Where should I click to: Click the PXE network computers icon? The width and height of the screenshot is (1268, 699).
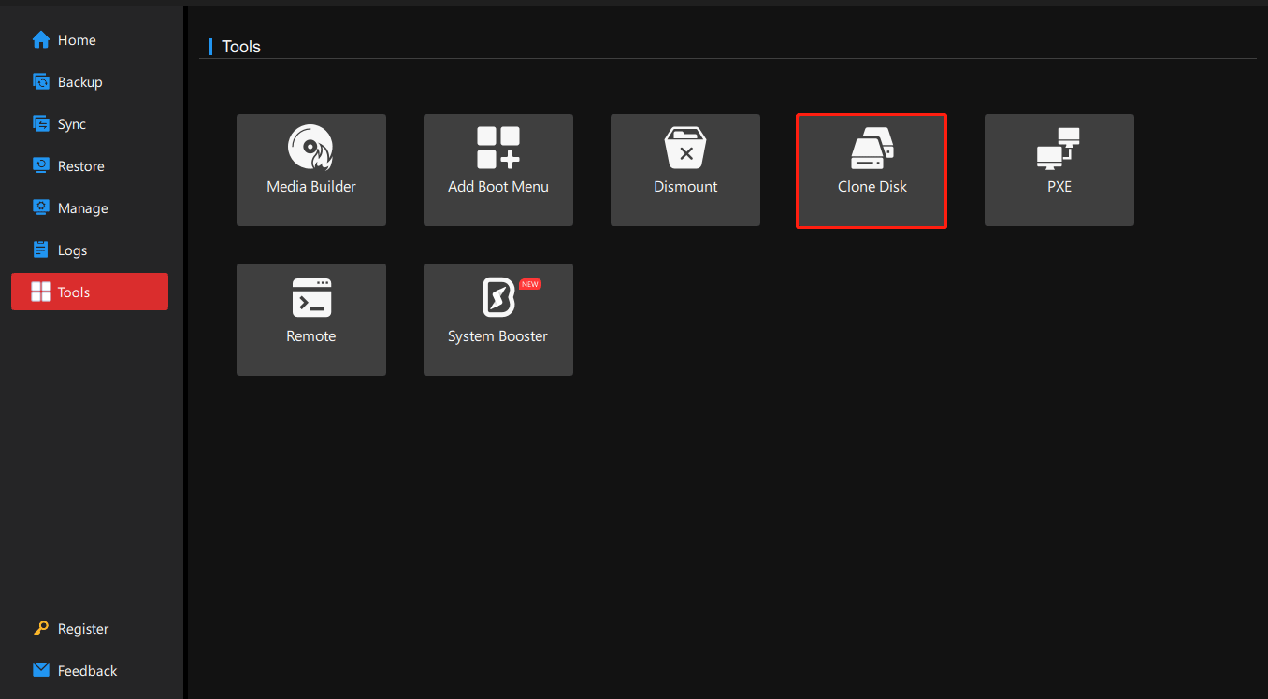(1059, 148)
